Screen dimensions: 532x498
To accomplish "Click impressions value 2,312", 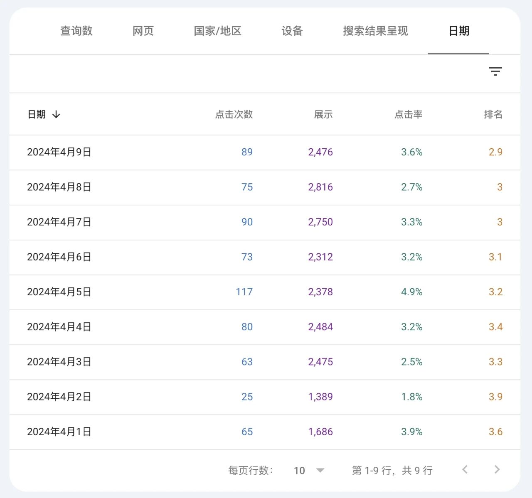I will [x=320, y=257].
